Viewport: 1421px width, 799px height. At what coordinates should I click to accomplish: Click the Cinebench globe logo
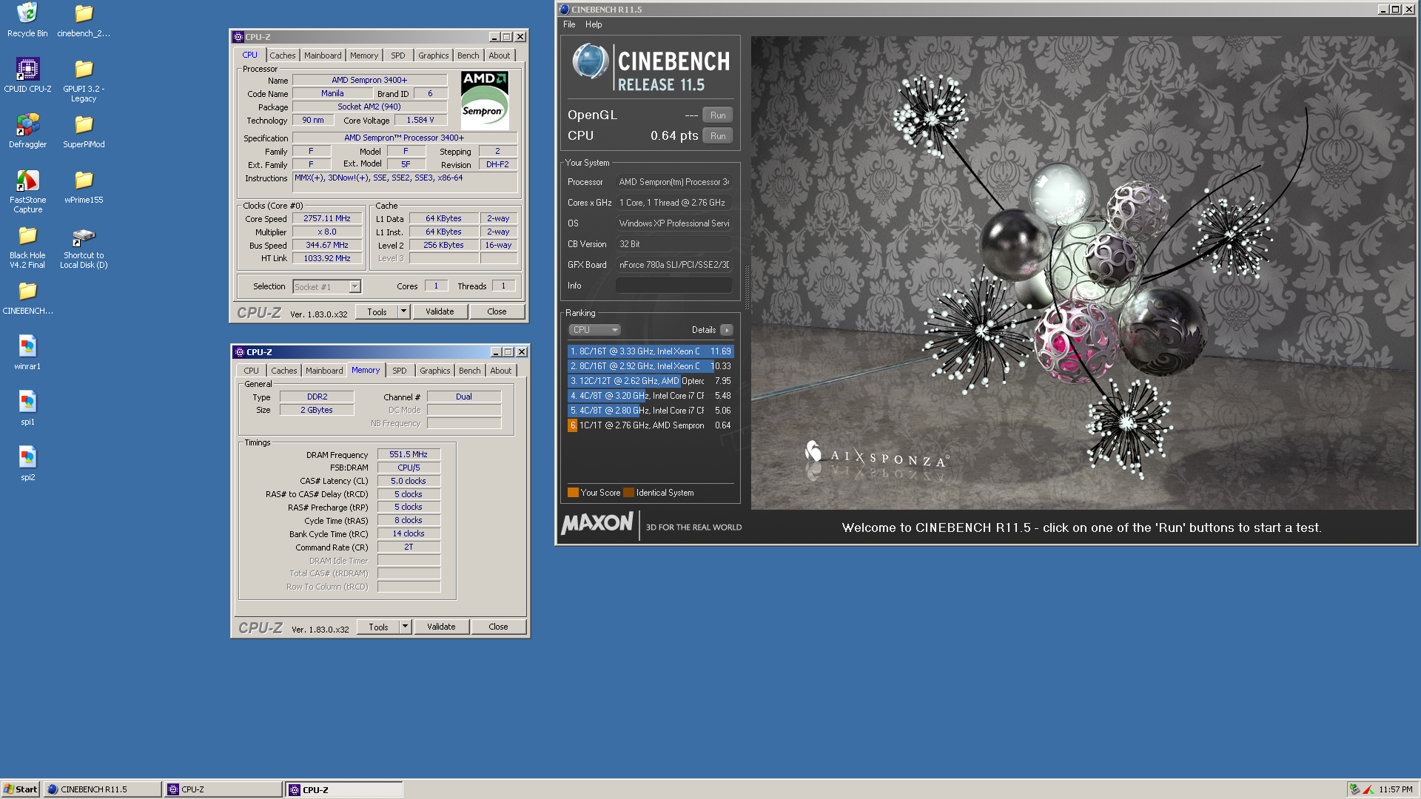click(590, 61)
